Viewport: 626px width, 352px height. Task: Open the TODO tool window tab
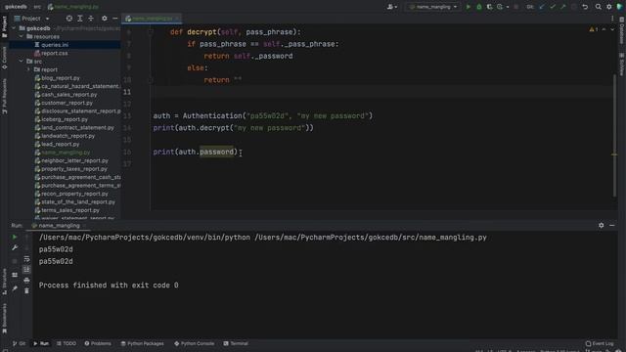click(67, 343)
